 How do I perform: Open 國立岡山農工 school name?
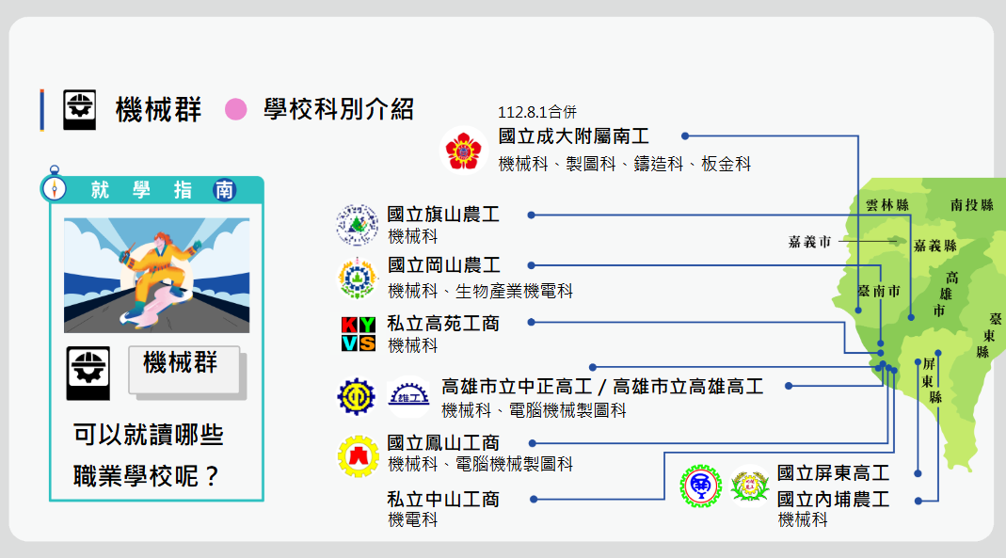[443, 265]
